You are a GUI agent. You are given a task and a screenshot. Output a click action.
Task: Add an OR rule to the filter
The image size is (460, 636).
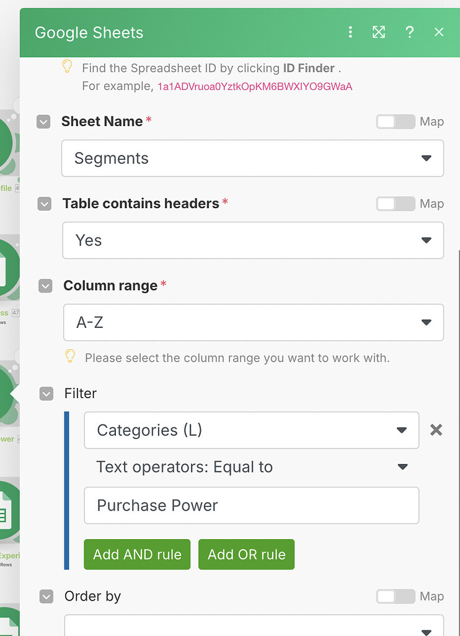(246, 554)
